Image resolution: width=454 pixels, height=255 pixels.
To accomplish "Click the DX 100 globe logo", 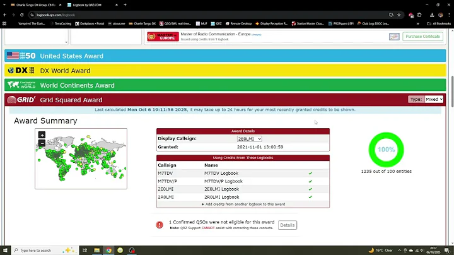I will 21,71.
